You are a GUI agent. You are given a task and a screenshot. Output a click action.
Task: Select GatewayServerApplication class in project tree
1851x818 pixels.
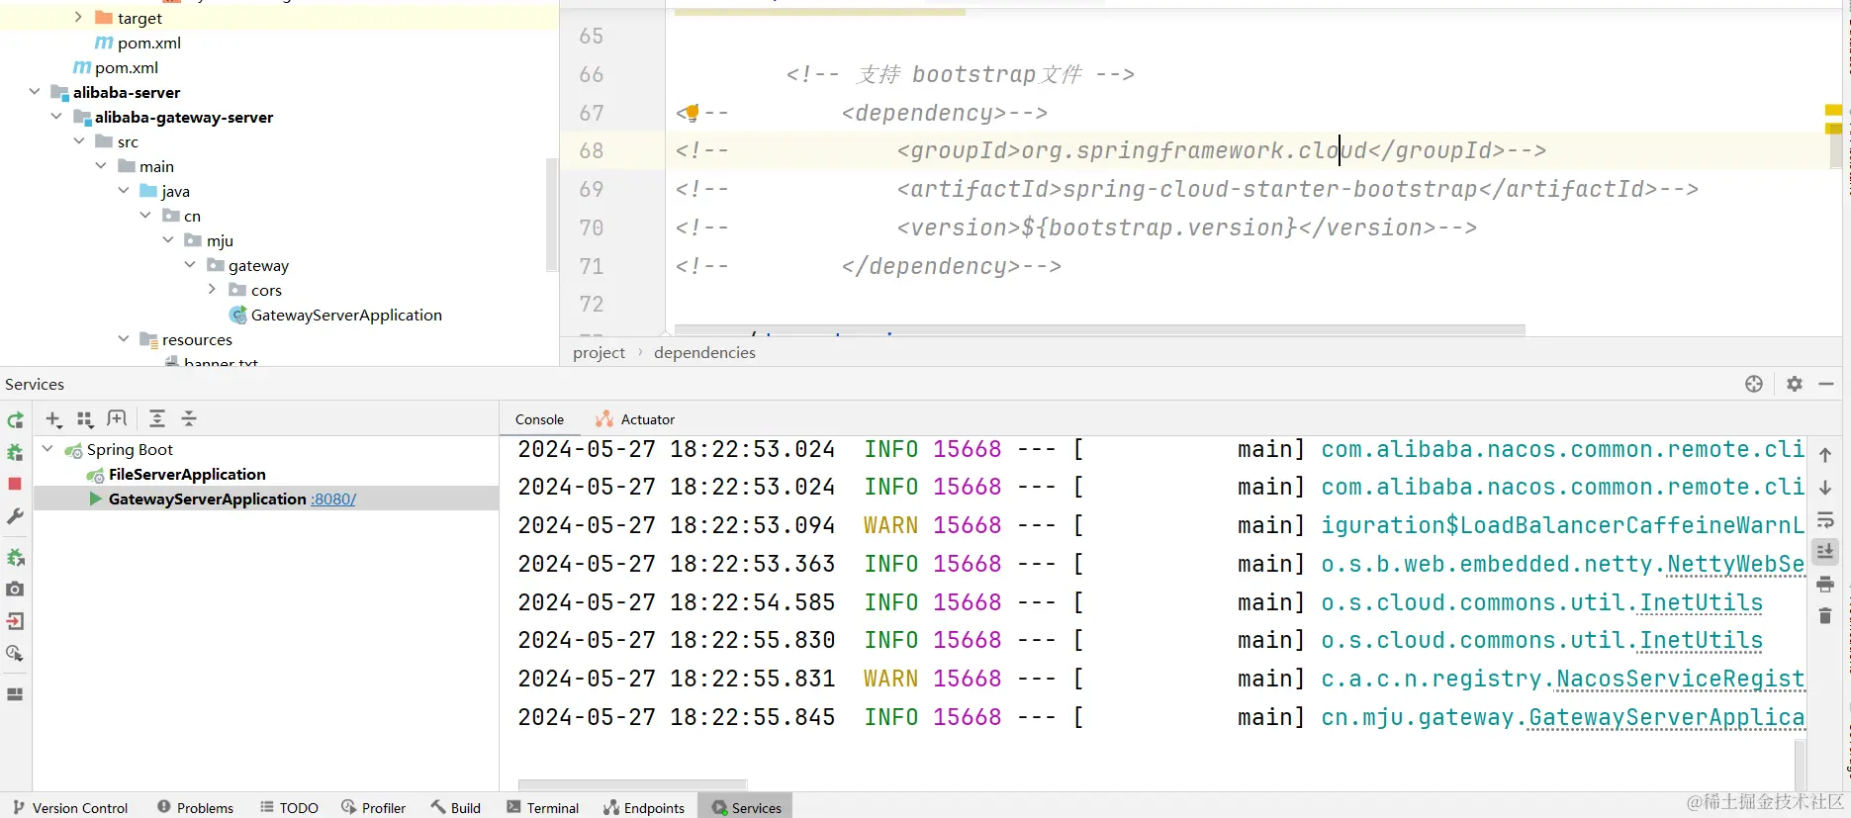pyautogui.click(x=346, y=315)
